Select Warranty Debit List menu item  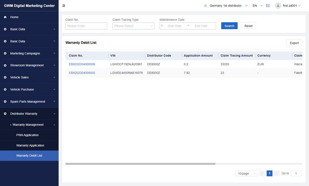pyautogui.click(x=29, y=156)
